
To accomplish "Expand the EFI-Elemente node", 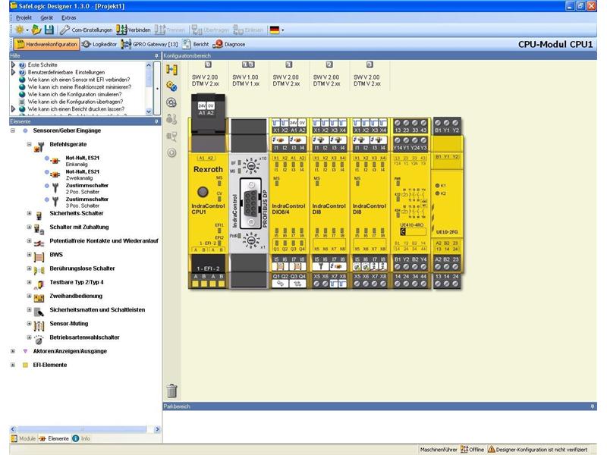I will (13, 365).
